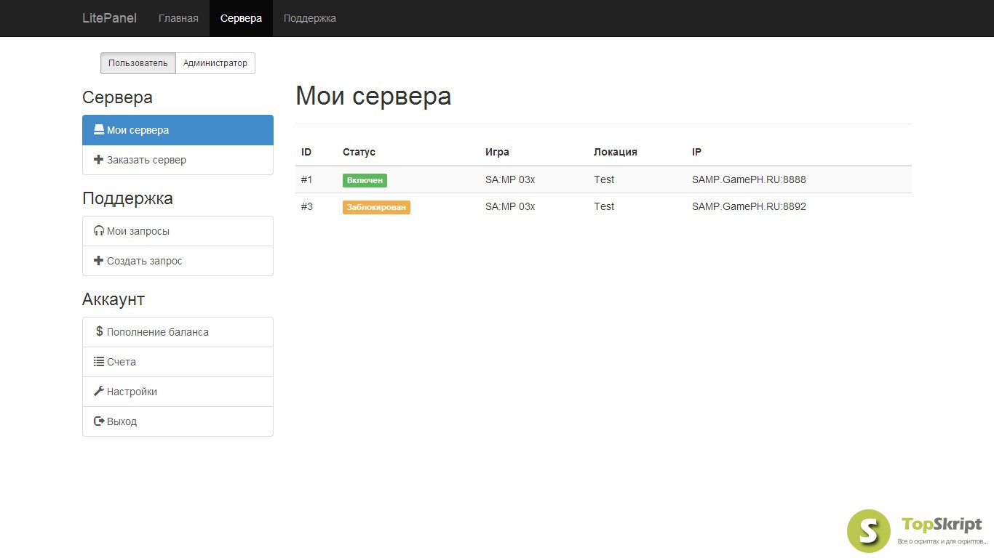
Task: Click the LitePanel brand link
Action: [109, 18]
